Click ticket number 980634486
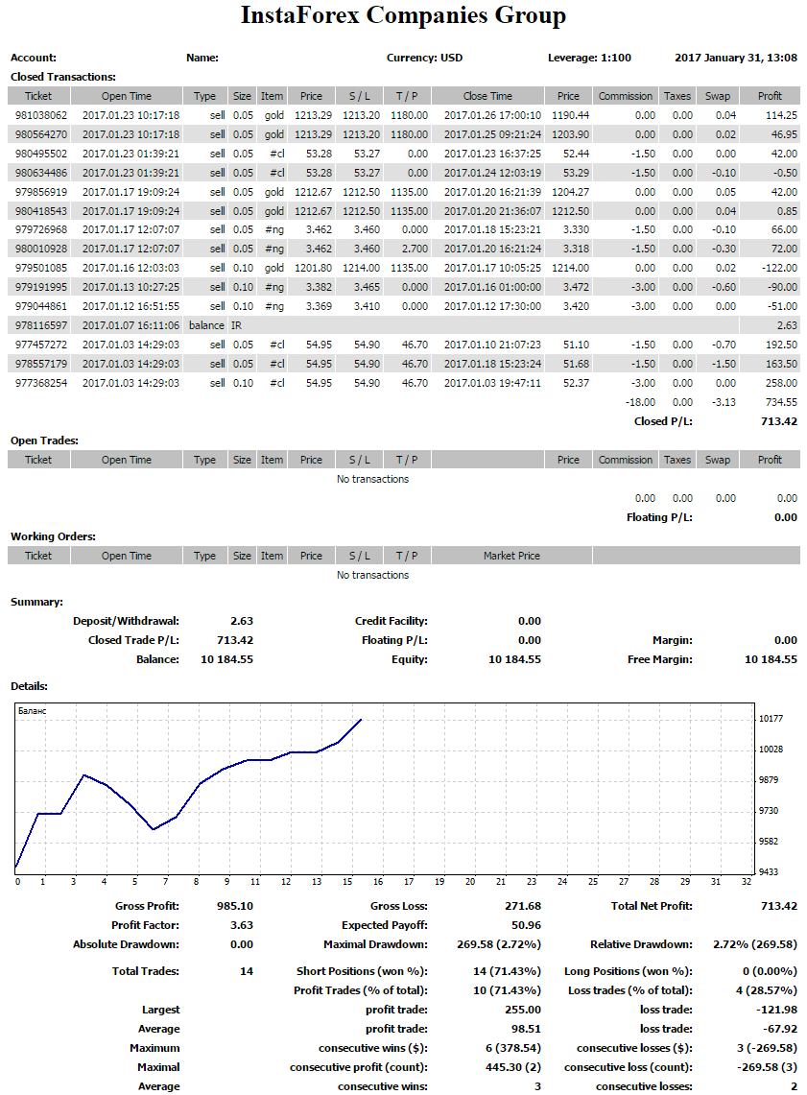 [x=41, y=173]
